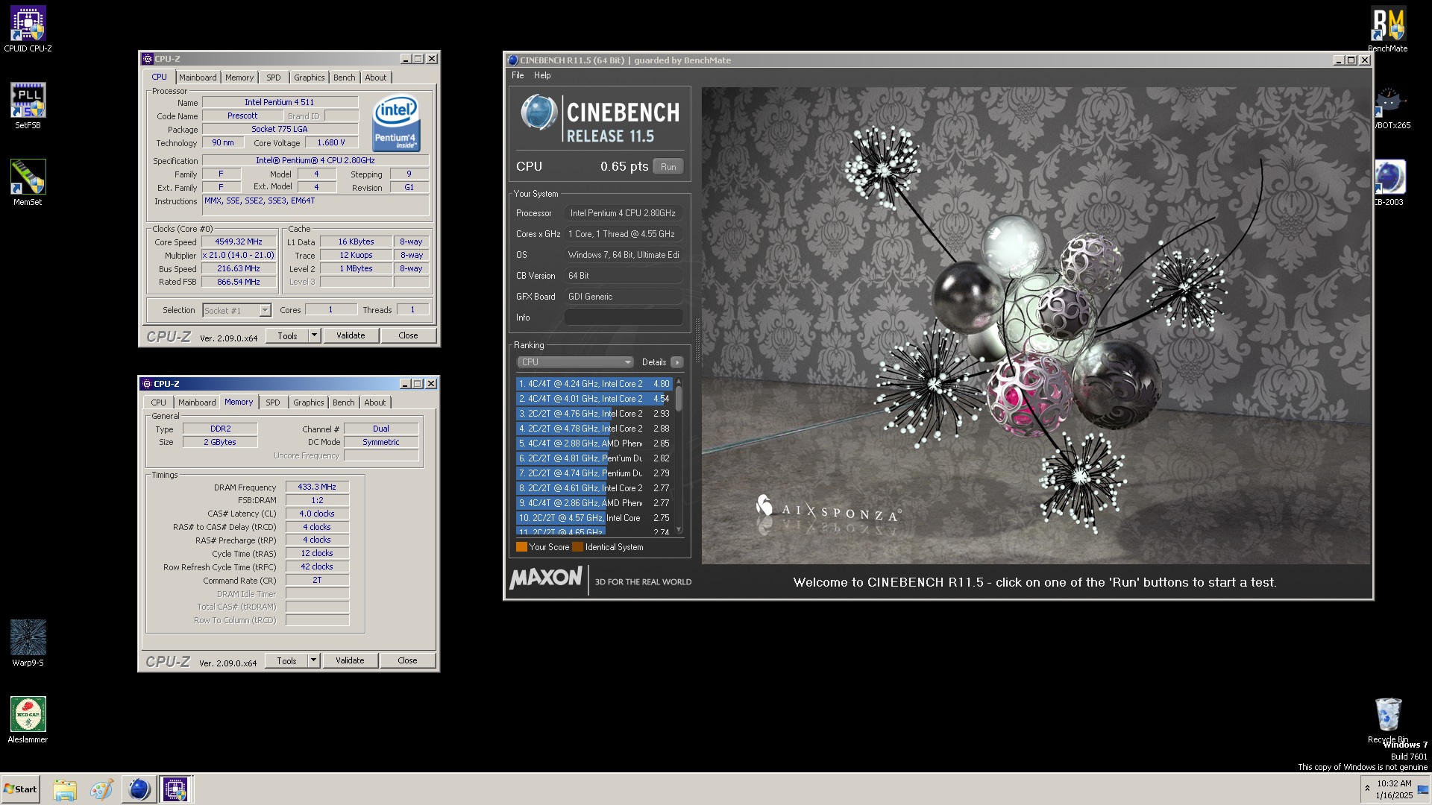Click the DRAM Frequency 433.3 MHz value
The image size is (1432, 805).
point(317,487)
